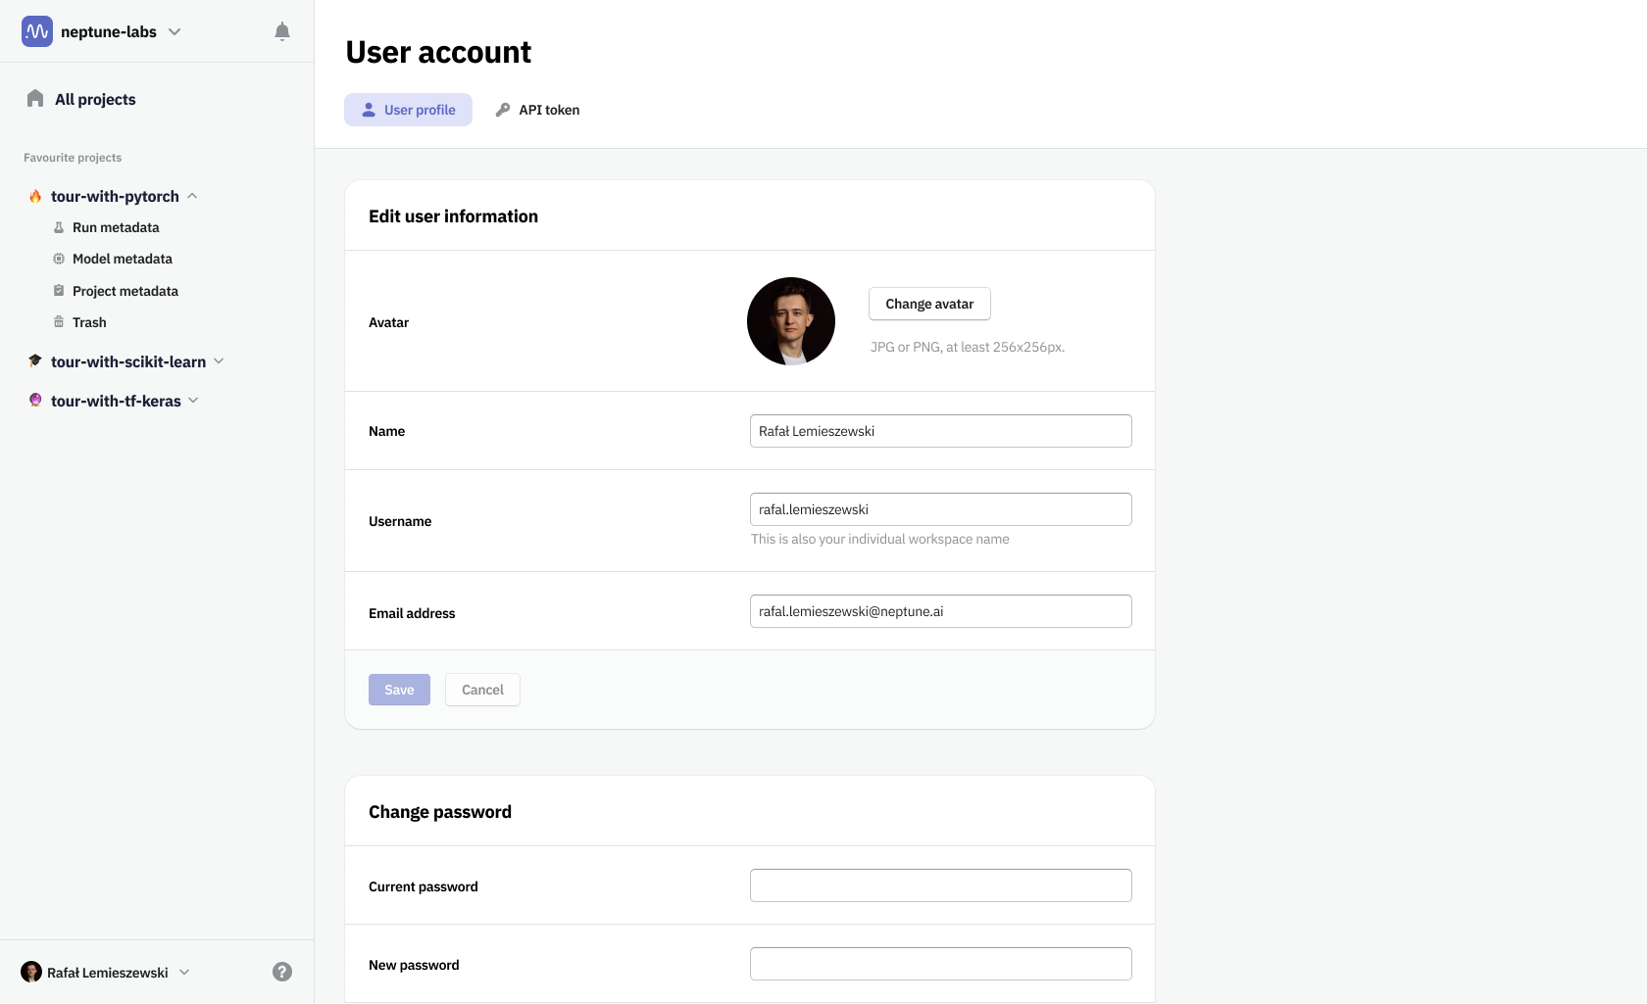Viewport: 1647px width, 1004px height.
Task: Click the neptune-labs workspace logo icon
Action: (x=37, y=31)
